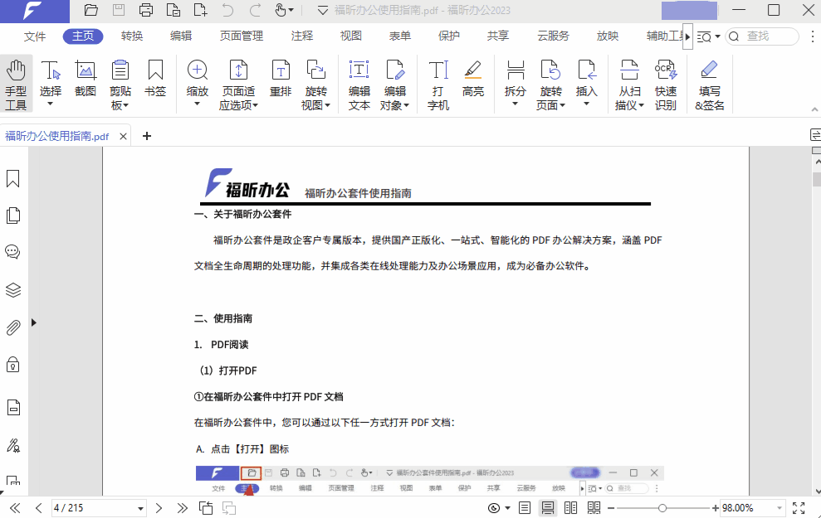This screenshot has height=518, width=821.
Task: Toggle continuous page display mode
Action: (549, 508)
